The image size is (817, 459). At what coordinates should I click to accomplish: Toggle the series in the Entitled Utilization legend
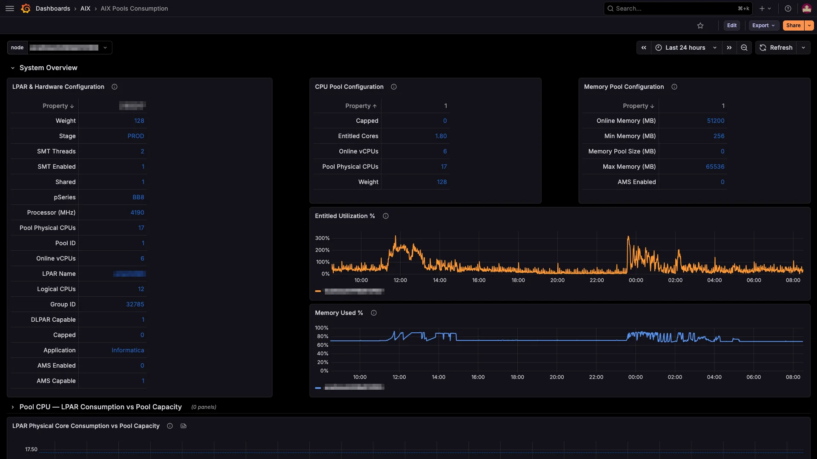353,292
